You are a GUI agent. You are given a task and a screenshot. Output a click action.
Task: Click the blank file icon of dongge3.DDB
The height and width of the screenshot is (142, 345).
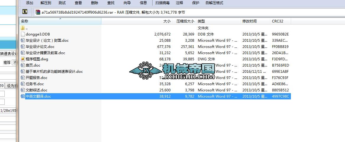[23, 34]
